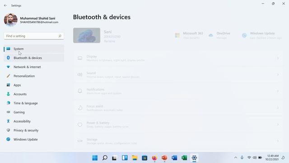Screen dimensions: 289x163
Task: Click the user profile picture
Action: click(x=11, y=20)
